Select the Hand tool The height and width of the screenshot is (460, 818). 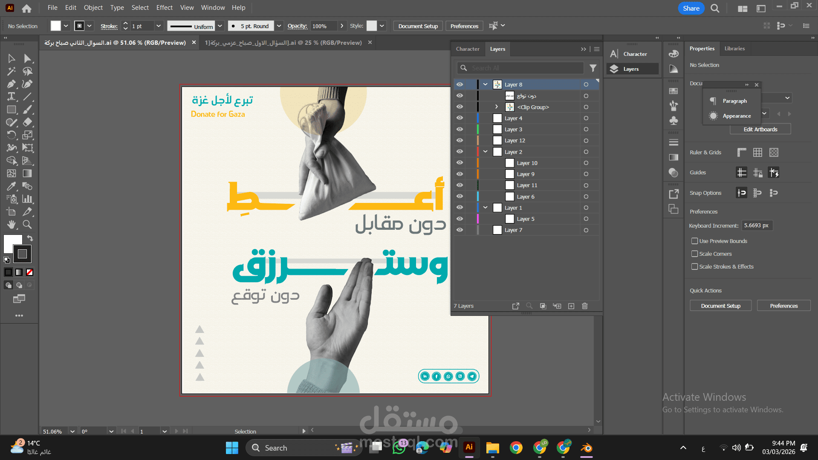click(12, 225)
